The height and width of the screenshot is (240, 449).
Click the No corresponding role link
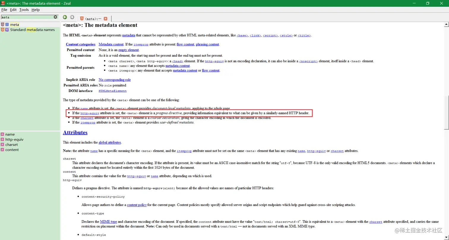[x=115, y=80]
